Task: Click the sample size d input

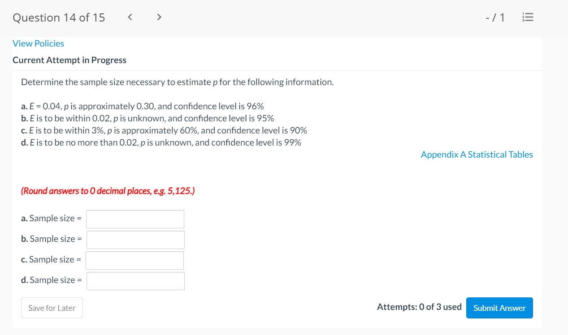Action: (x=135, y=281)
